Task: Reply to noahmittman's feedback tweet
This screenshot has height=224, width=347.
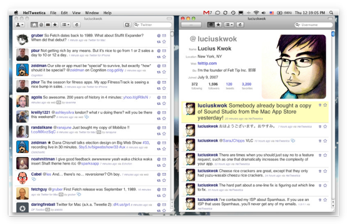Action: (158, 159)
